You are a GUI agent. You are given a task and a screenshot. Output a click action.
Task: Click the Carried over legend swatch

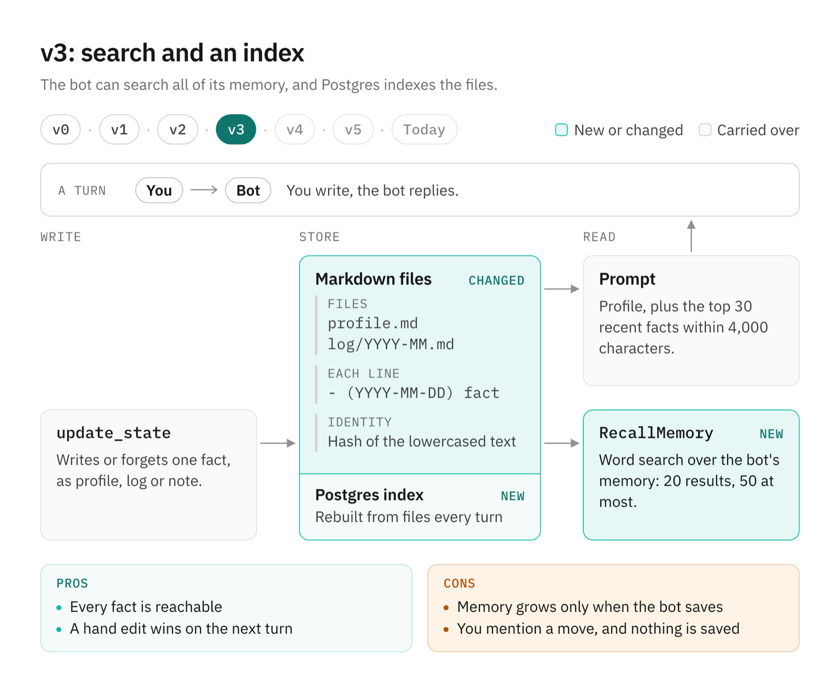pos(705,130)
